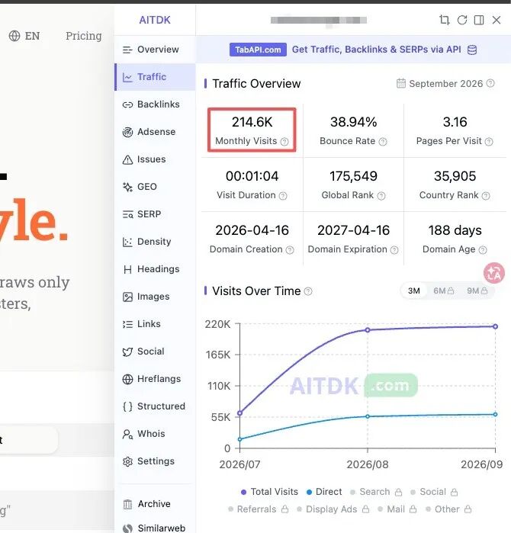Click the TabAPI.com badge
Viewport: 511px width, 533px height.
point(258,50)
